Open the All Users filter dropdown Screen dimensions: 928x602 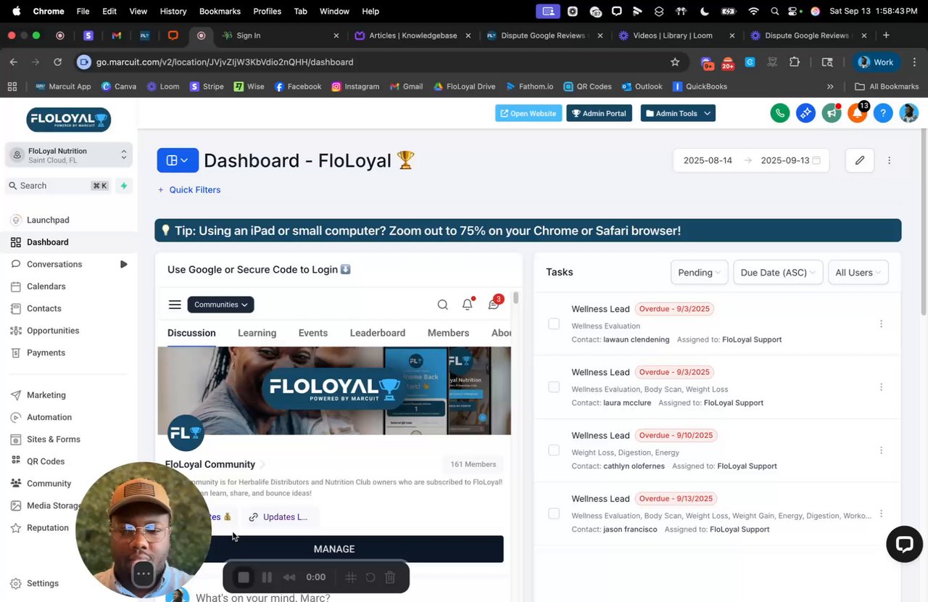(x=858, y=273)
